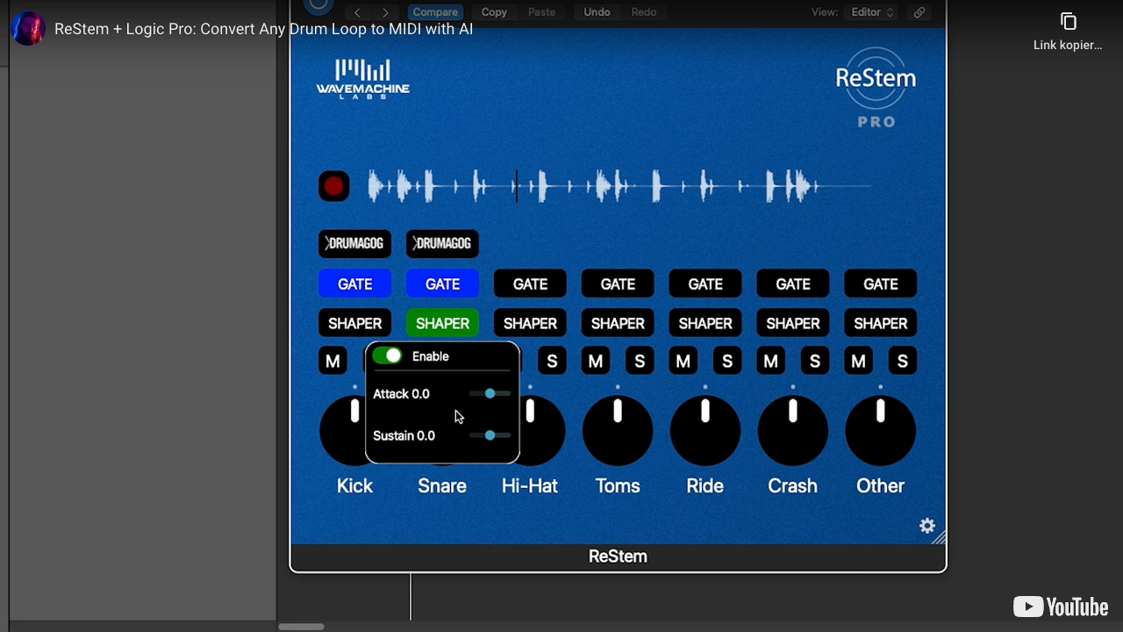Click the Copy button in plugin header
This screenshot has height=632, width=1123.
494,12
